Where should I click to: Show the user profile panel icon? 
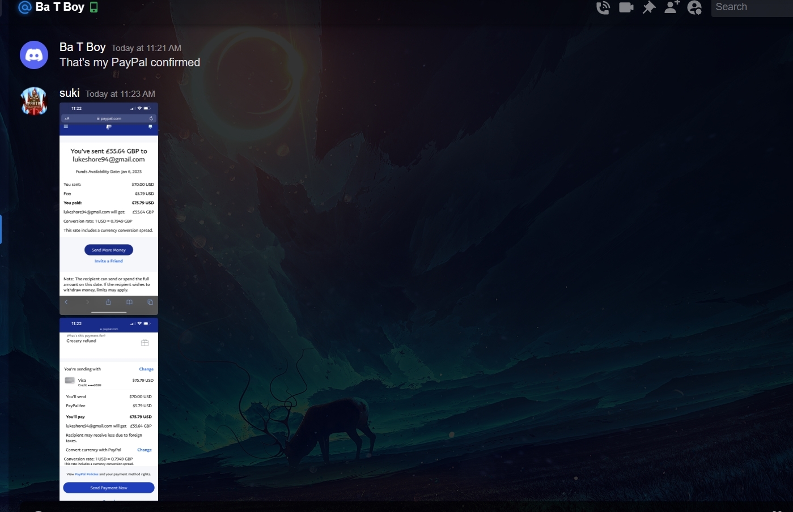point(694,7)
